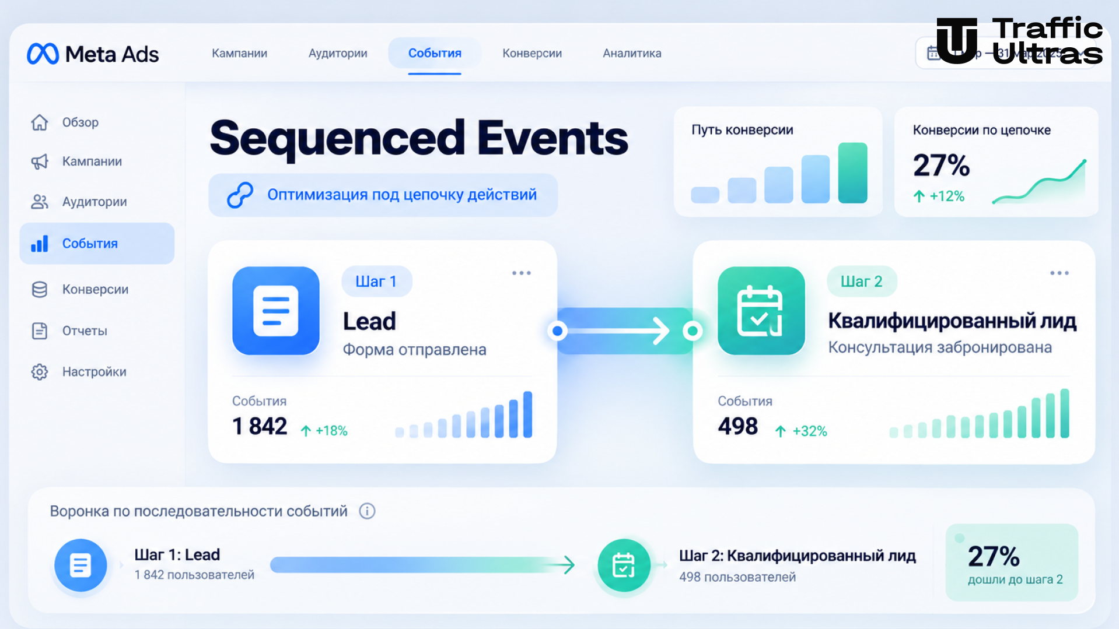Click the +32% growth indicator

pos(801,431)
